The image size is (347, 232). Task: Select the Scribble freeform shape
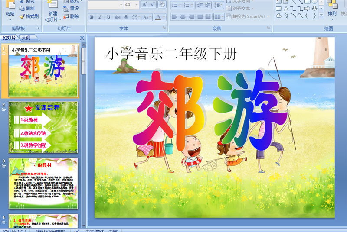point(286,16)
